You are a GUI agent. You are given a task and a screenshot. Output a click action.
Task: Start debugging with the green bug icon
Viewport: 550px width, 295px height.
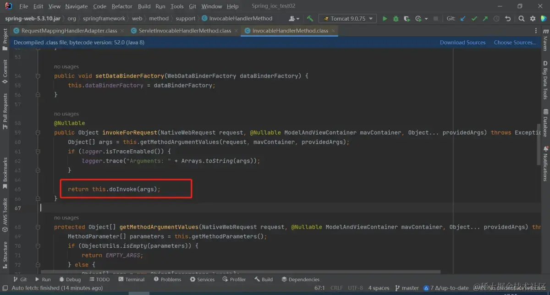coord(396,18)
